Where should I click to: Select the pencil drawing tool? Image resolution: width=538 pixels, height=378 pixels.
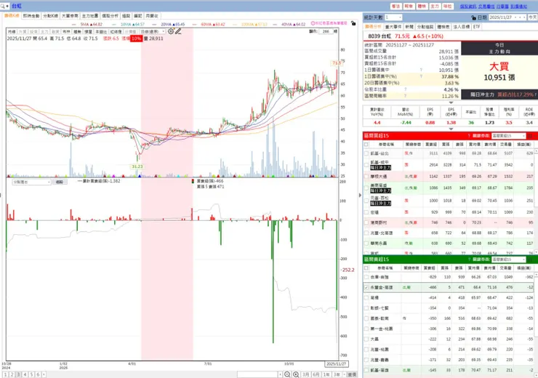[x=177, y=31]
